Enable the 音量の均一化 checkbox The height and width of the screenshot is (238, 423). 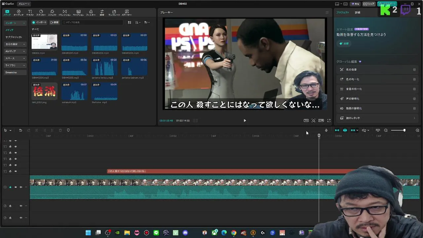(414, 89)
